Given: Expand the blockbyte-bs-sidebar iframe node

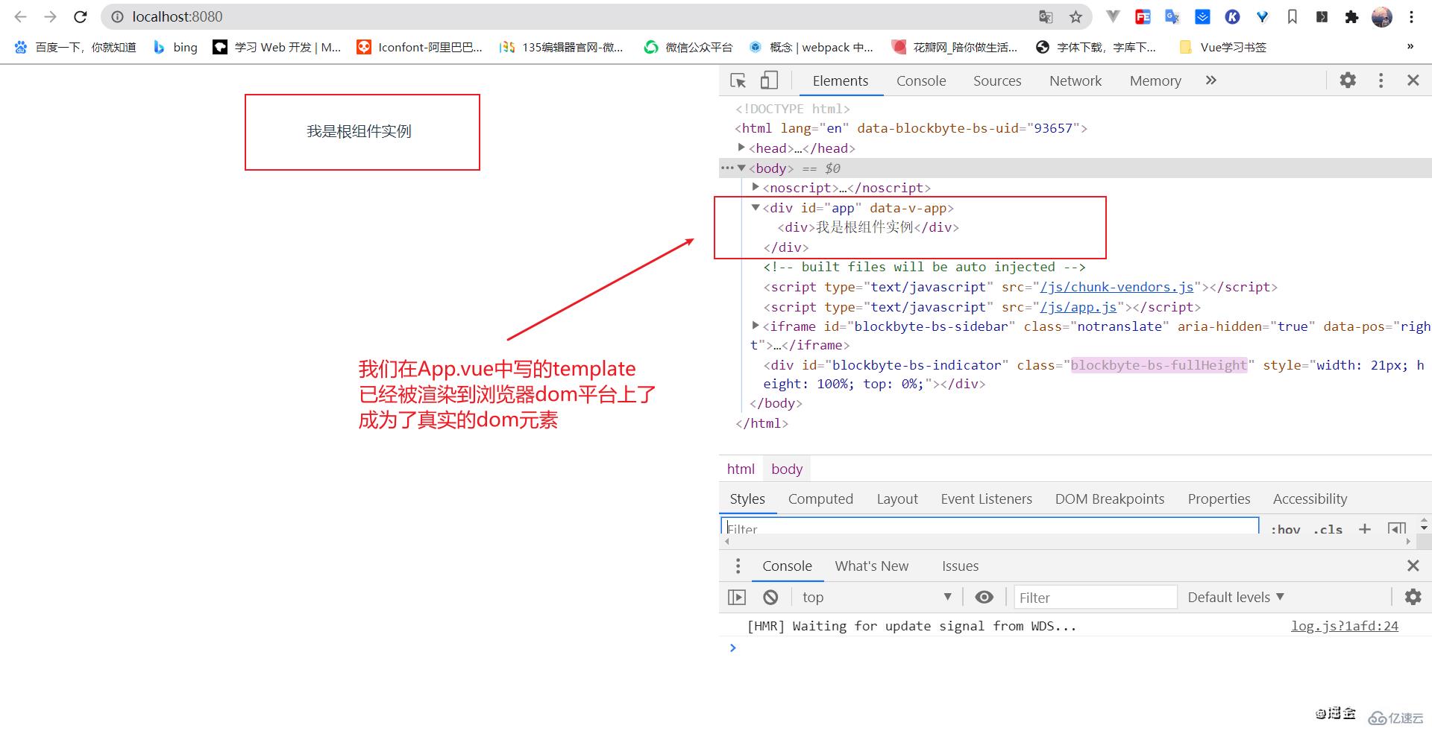Looking at the screenshot, I should pyautogui.click(x=756, y=325).
